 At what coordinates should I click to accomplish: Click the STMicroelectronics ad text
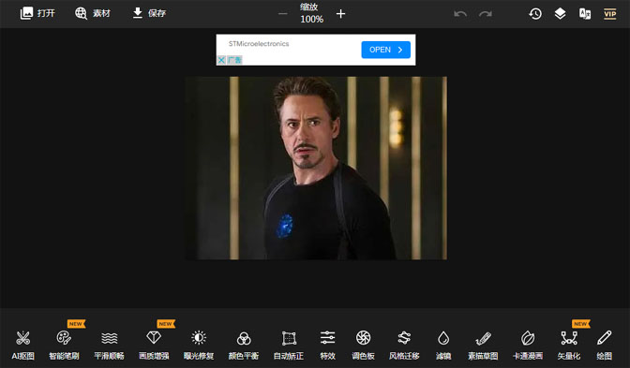259,44
